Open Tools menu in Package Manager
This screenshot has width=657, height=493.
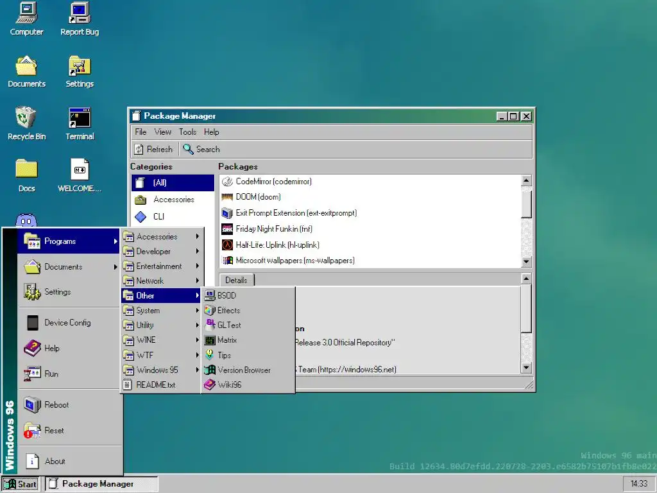pos(188,132)
